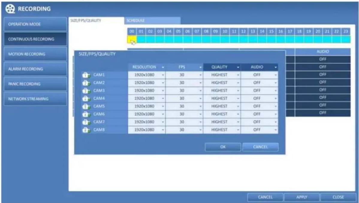
Task: Click the CAM5 label text
Action: point(99,106)
